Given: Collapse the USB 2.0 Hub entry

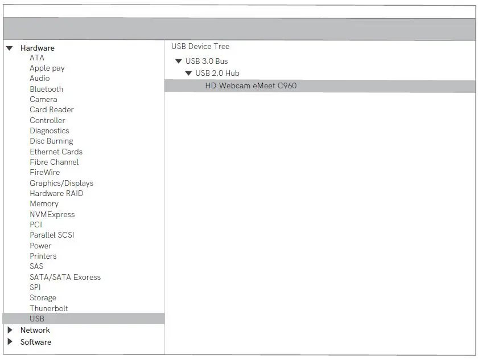Looking at the screenshot, I should pyautogui.click(x=188, y=73).
